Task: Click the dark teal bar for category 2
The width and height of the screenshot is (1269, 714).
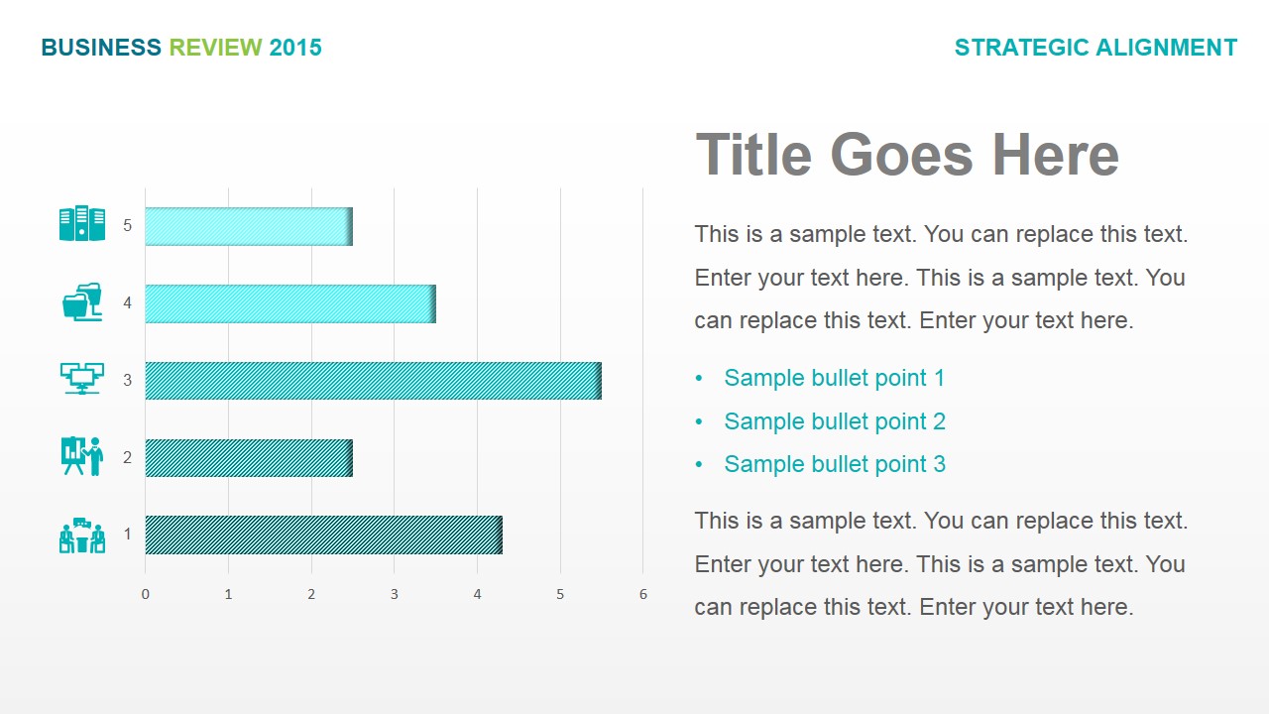Action: pyautogui.click(x=249, y=458)
